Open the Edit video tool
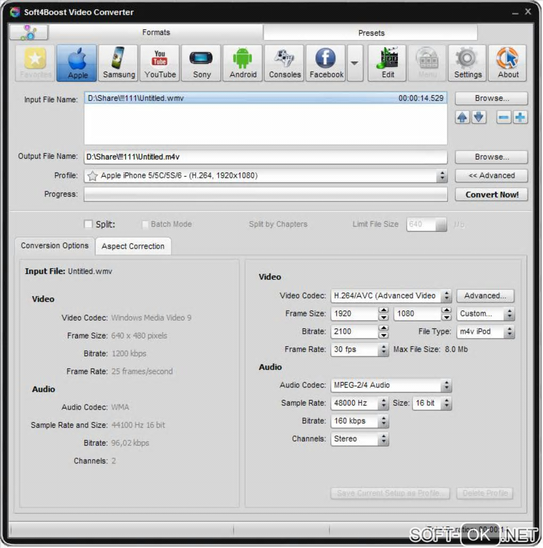Viewport: 543px width, 548px height. coord(388,63)
